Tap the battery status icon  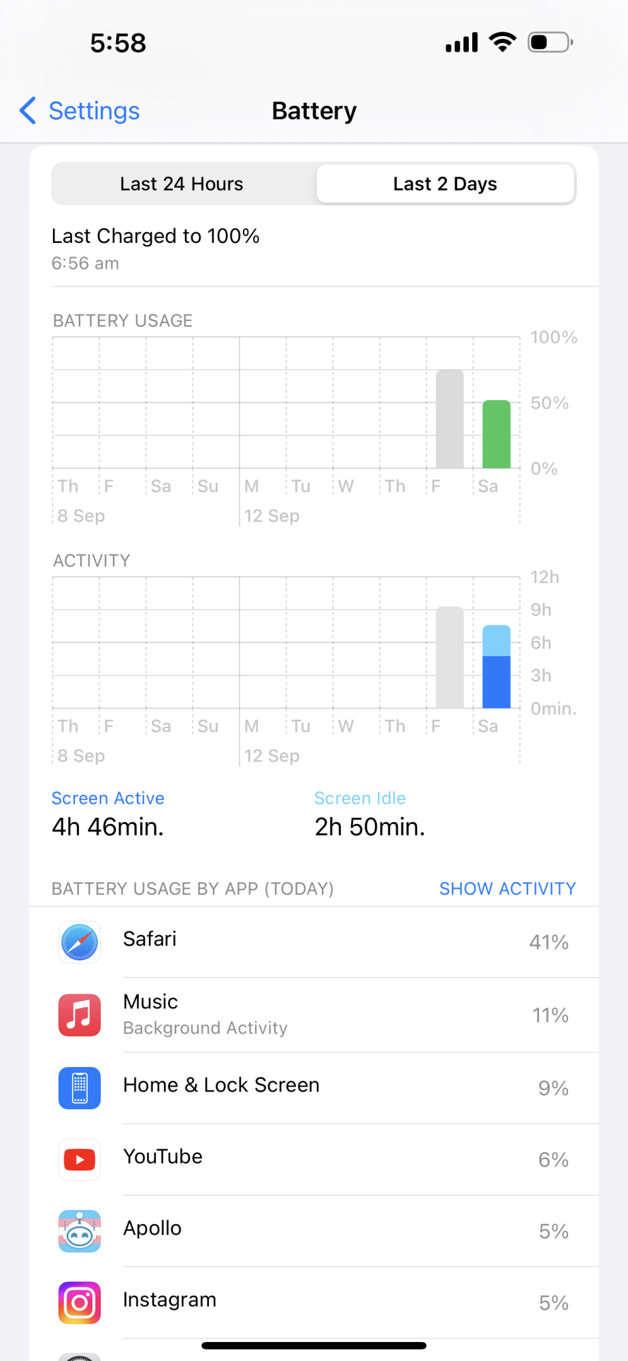point(550,43)
